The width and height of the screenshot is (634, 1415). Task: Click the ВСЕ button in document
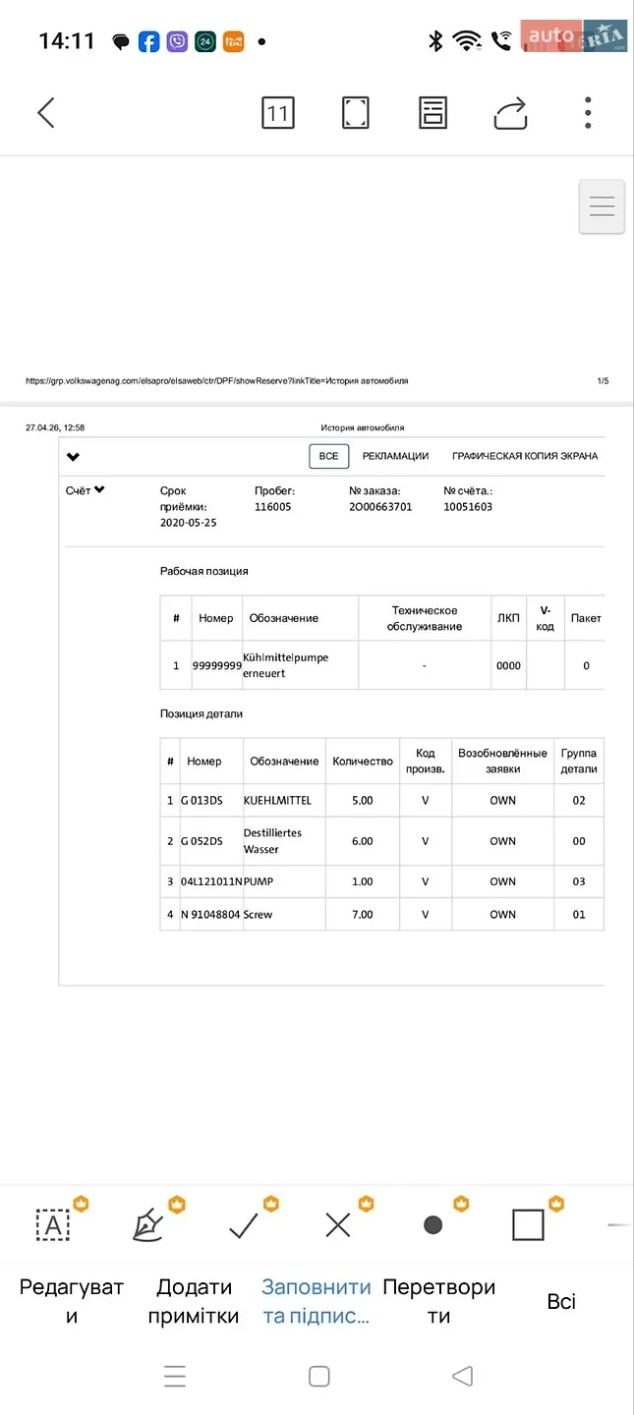[x=328, y=456]
